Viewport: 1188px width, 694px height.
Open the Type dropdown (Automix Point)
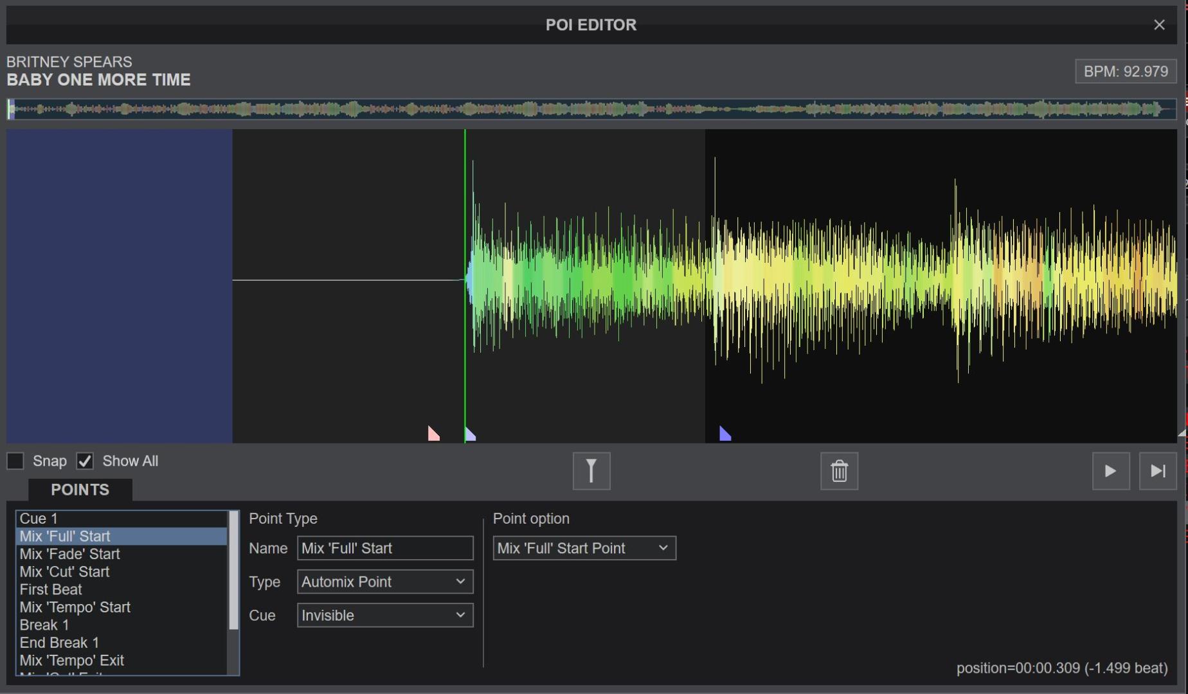pyautogui.click(x=385, y=582)
